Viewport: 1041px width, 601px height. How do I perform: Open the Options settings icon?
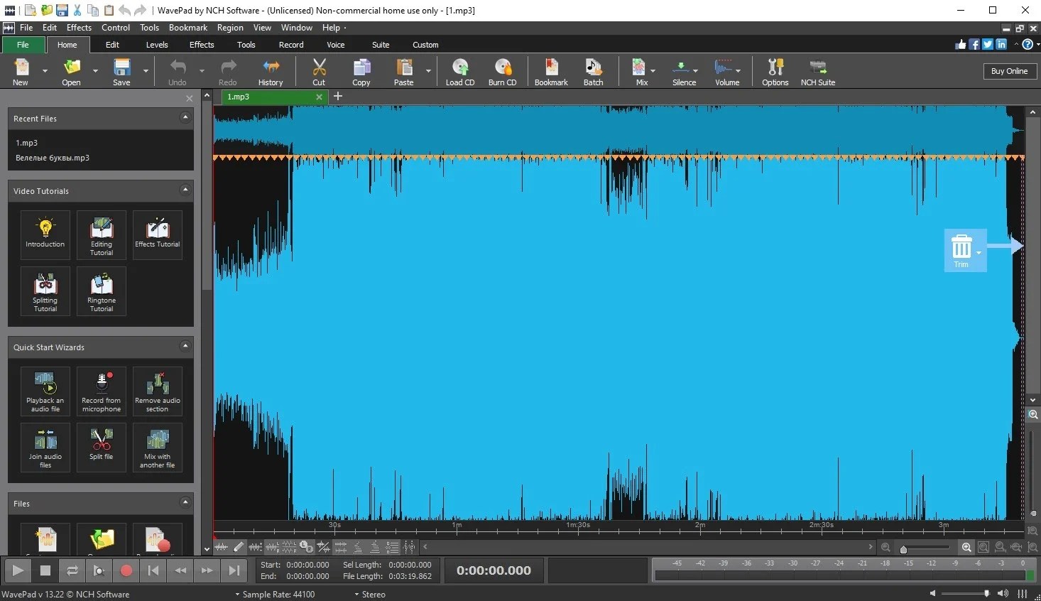(x=775, y=71)
